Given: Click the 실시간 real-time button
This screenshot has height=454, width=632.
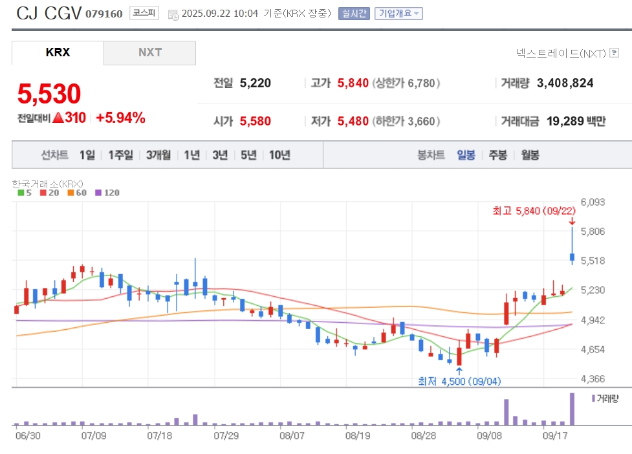Looking at the screenshot, I should [354, 14].
